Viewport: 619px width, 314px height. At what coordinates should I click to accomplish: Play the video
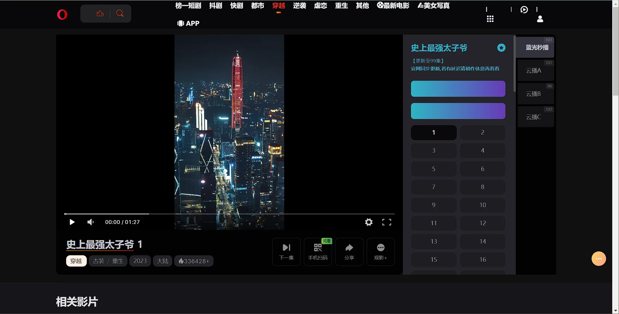[72, 222]
